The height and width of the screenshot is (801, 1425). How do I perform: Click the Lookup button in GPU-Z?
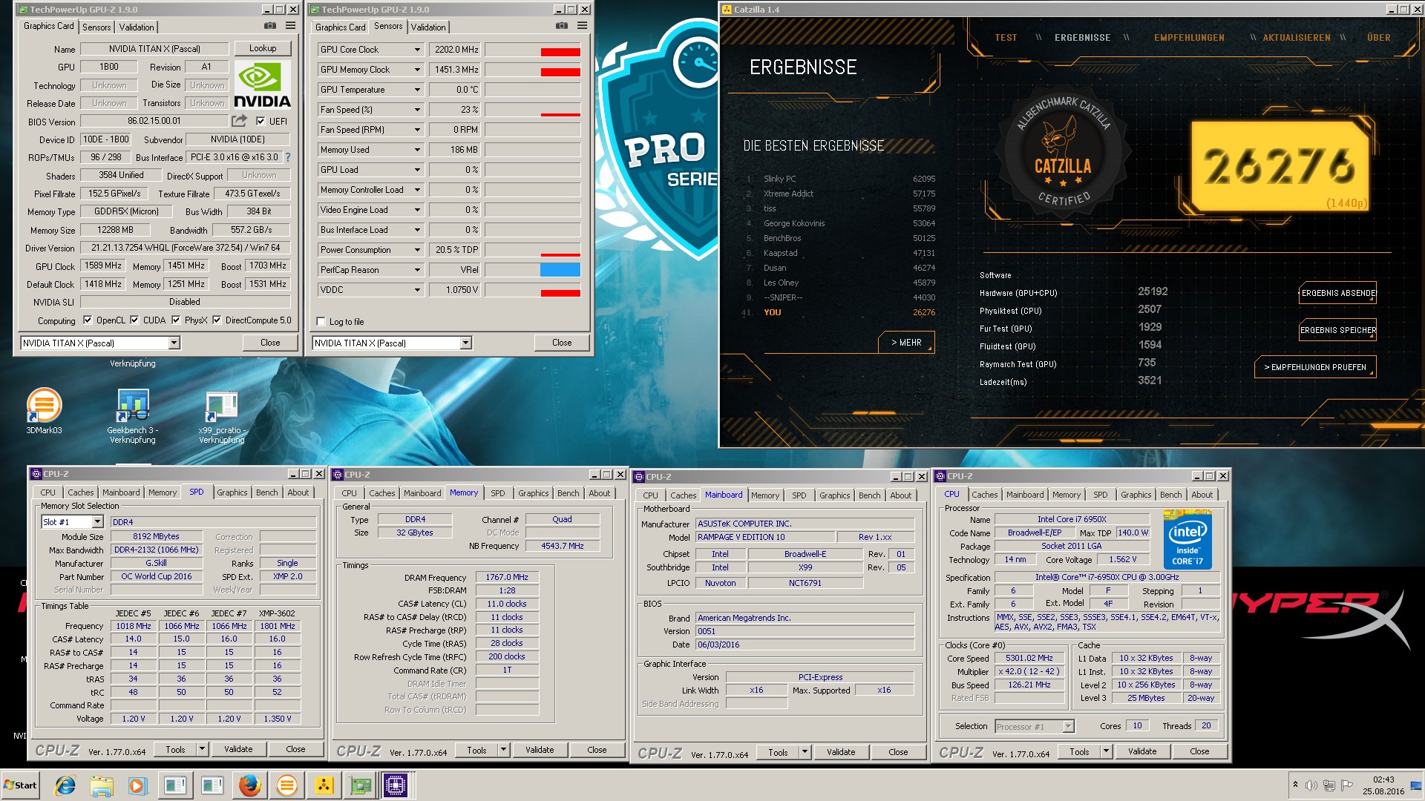coord(263,48)
